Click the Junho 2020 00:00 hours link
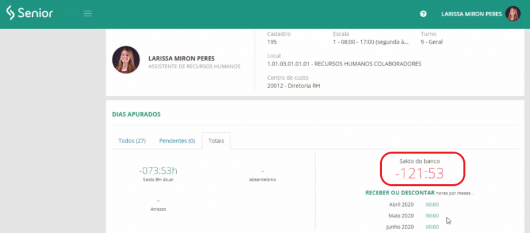This screenshot has height=233, width=530. (x=432, y=227)
